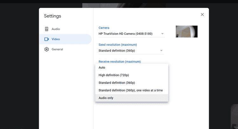Select 360p one video at a time
This screenshot has height=129, width=238.
(x=131, y=90)
